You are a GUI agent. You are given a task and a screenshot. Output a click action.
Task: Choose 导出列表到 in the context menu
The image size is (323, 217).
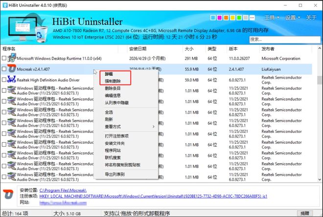tap(115, 174)
